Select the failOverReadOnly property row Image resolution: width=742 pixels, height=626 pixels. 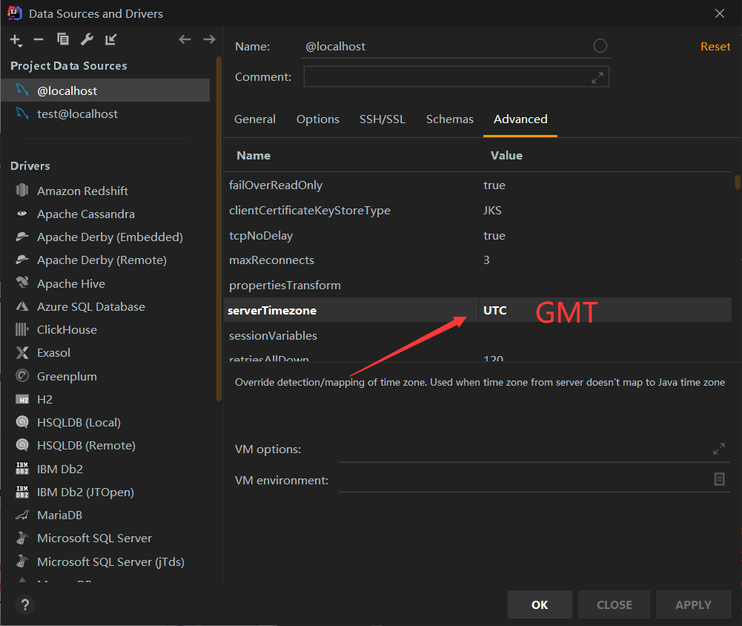point(478,185)
